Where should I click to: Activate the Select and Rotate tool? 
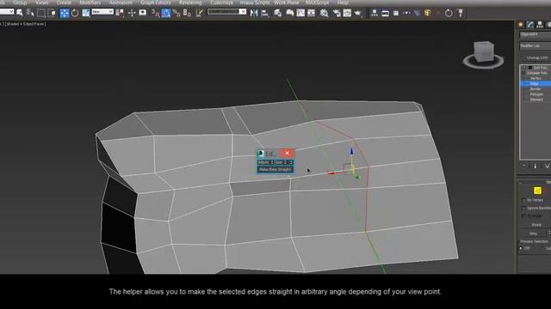click(x=75, y=14)
